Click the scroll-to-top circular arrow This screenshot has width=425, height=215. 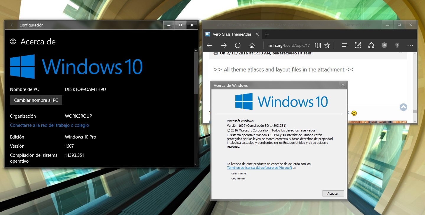point(403,107)
